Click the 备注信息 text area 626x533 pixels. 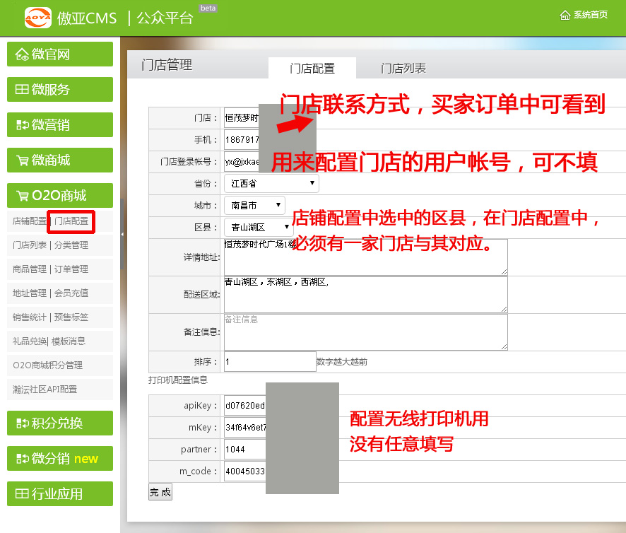pyautogui.click(x=365, y=332)
